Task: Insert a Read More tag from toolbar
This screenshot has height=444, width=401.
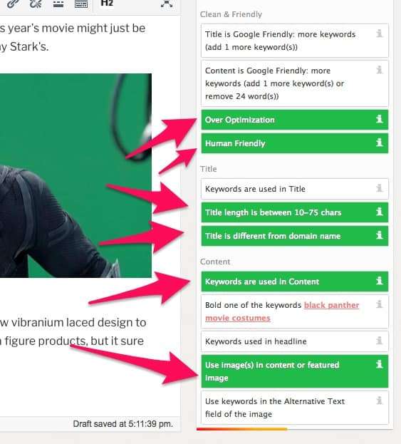Action: [58, 4]
